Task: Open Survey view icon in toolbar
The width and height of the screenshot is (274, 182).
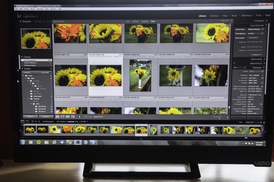Action: 73,117
